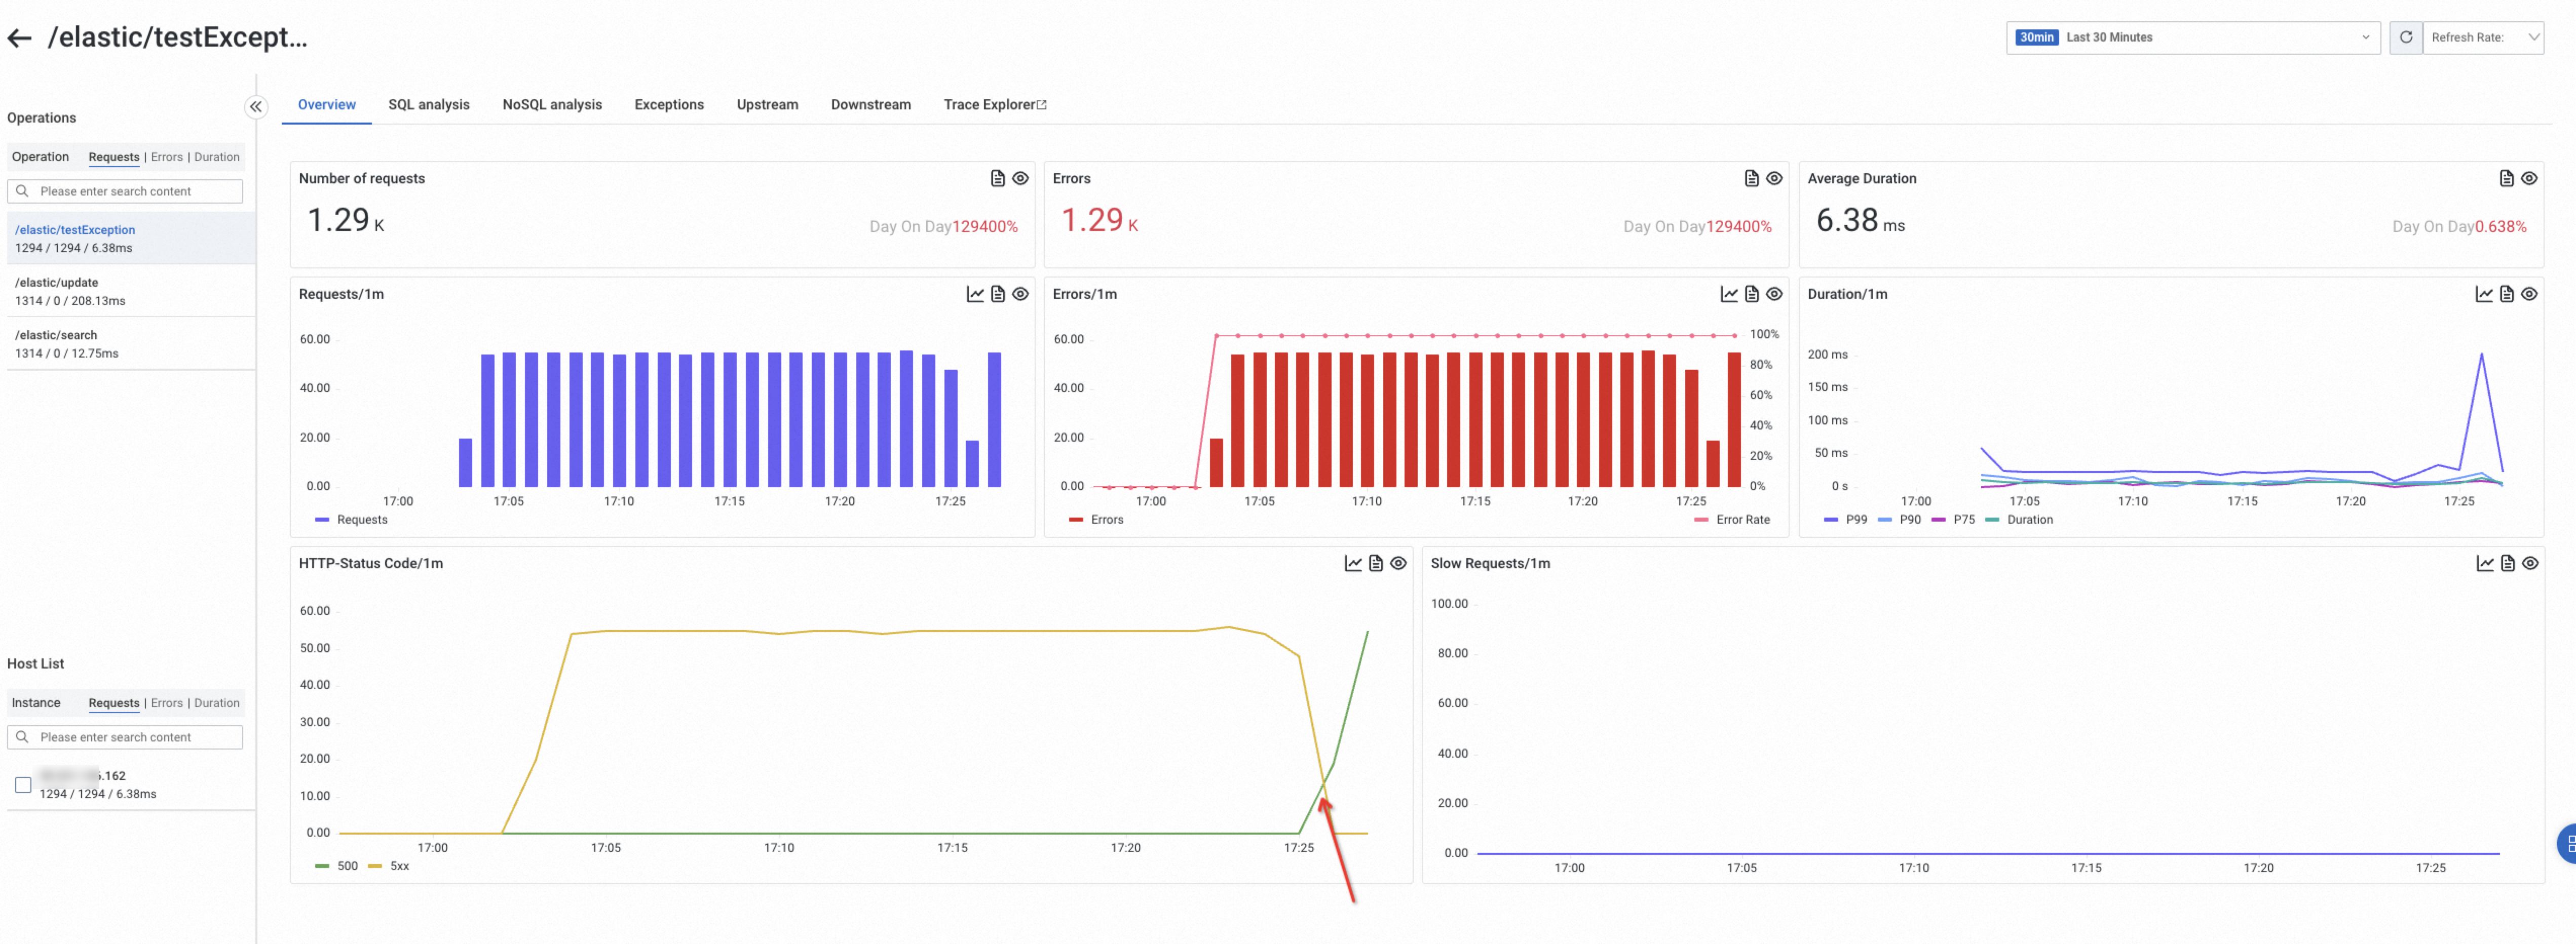Open chart icon in Duration/1m panel
The width and height of the screenshot is (2576, 944).
[2484, 294]
